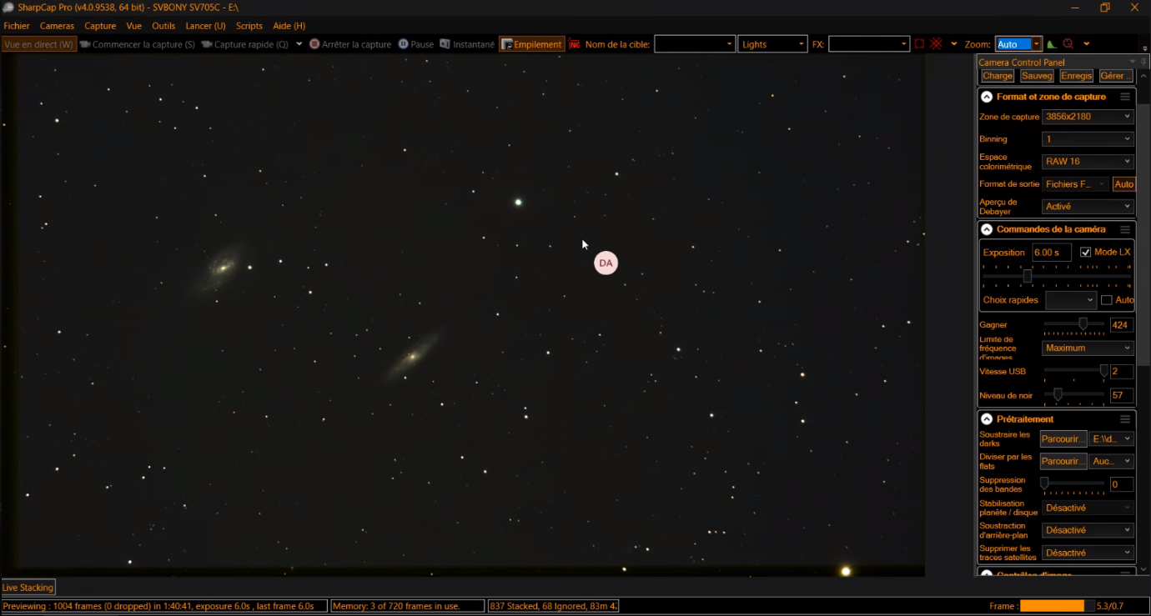Viewport: 1151px width, 616px height.
Task: Click the Suppression des bandes value field
Action: pos(1121,484)
